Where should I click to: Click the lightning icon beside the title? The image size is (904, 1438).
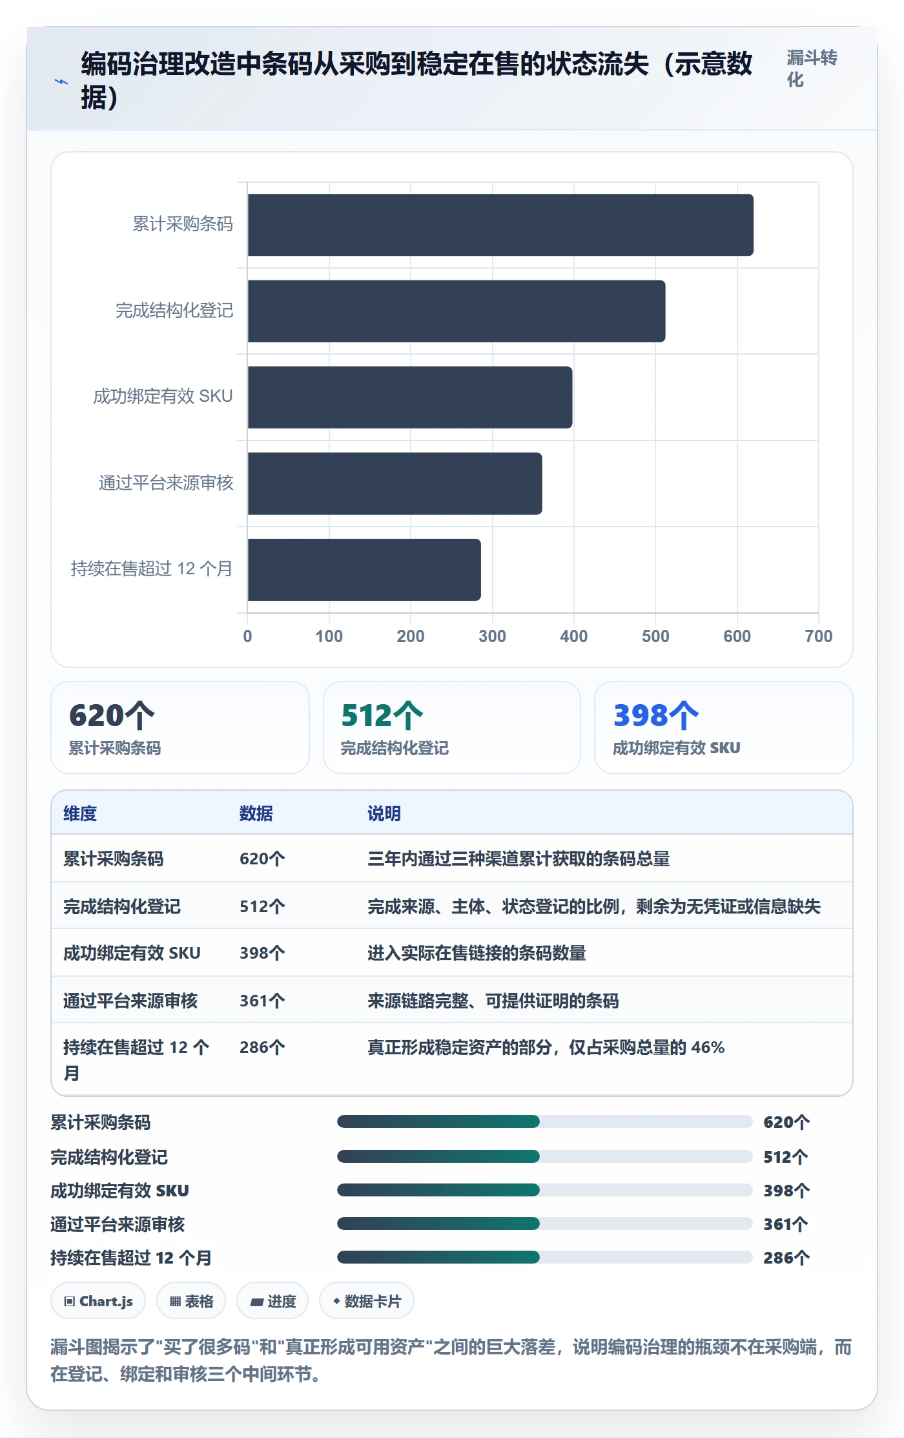point(61,82)
